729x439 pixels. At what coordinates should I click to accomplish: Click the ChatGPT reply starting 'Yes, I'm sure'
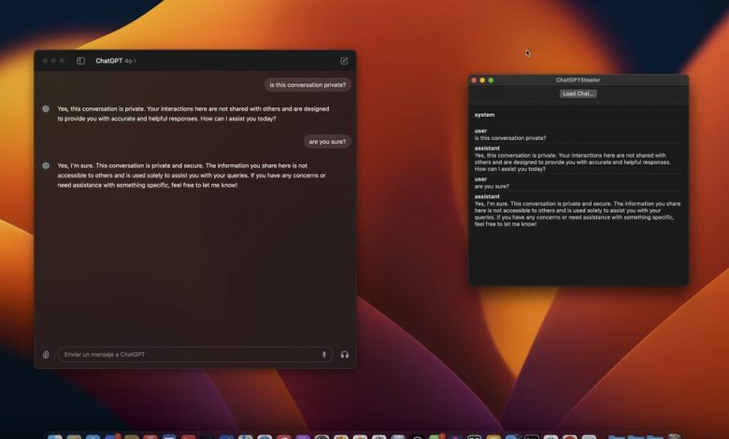pyautogui.click(x=192, y=176)
